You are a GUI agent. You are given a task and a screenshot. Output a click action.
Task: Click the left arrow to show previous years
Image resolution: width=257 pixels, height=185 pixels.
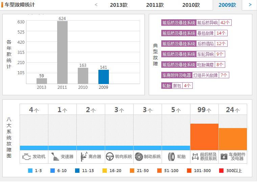tap(96, 5)
